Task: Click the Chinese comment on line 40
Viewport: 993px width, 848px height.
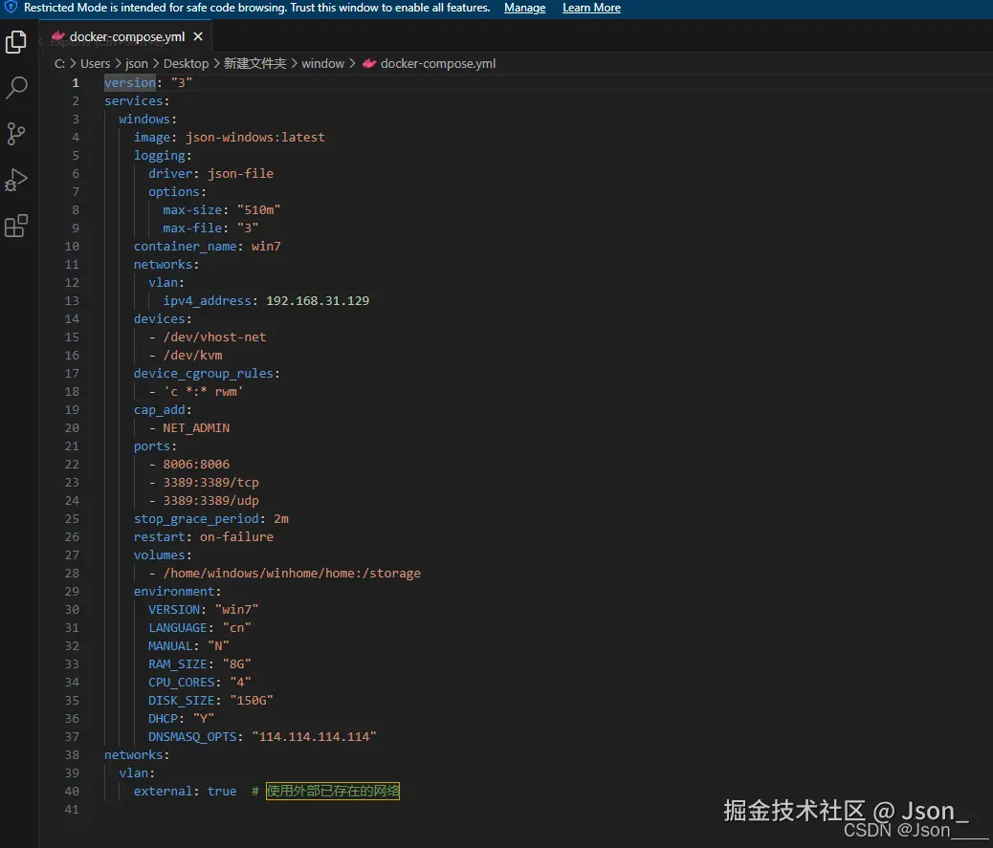Action: coord(333,791)
